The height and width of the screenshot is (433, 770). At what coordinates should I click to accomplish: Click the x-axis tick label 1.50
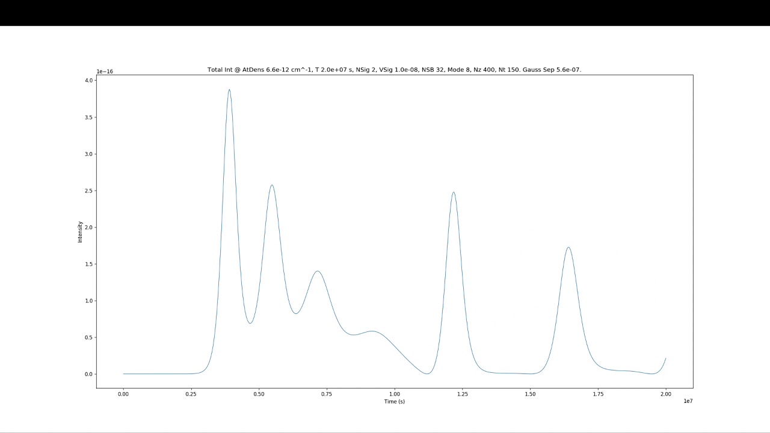530,395
